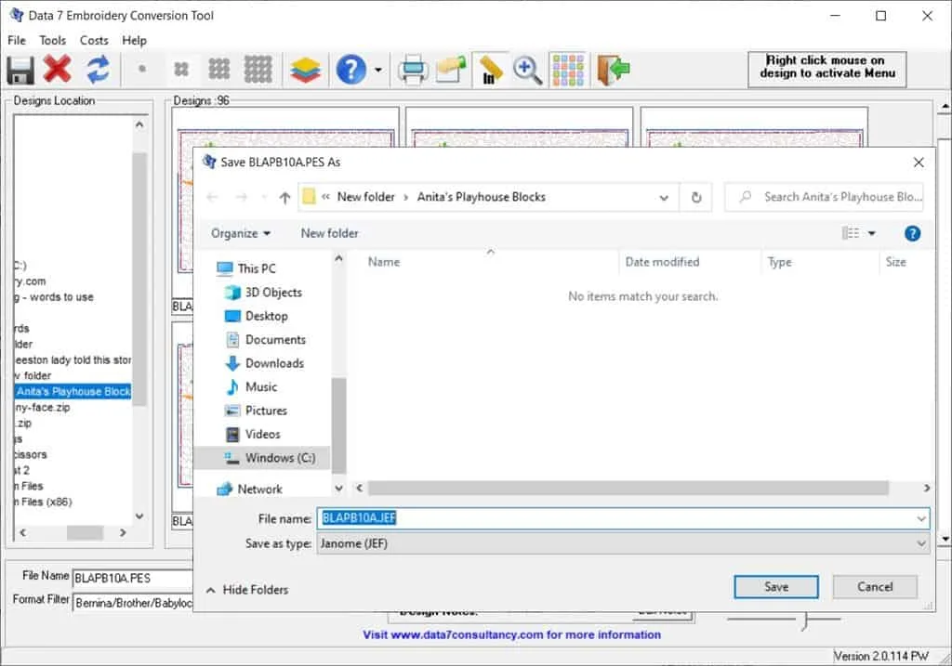Image resolution: width=952 pixels, height=666 pixels.
Task: Click the magnifier zoom toolbar icon
Action: (527, 70)
